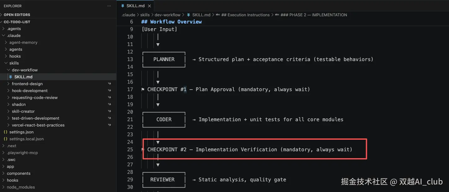This screenshot has width=449, height=192.
Task: Collapse the CC-TODO-LIST project root
Action: [17, 22]
